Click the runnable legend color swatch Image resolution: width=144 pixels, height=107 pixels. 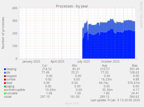pos(5,93)
